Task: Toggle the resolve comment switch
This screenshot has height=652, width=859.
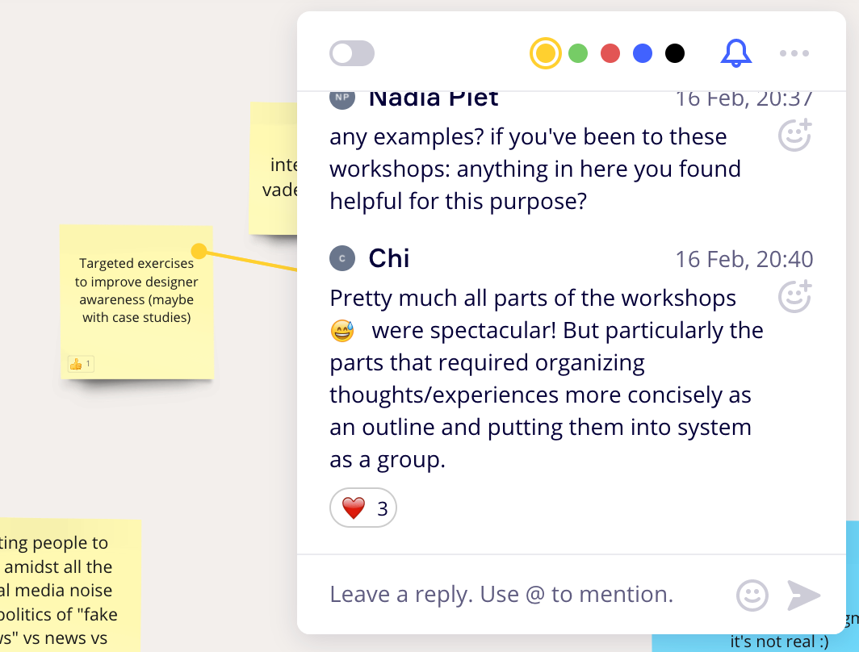Action: click(x=352, y=53)
